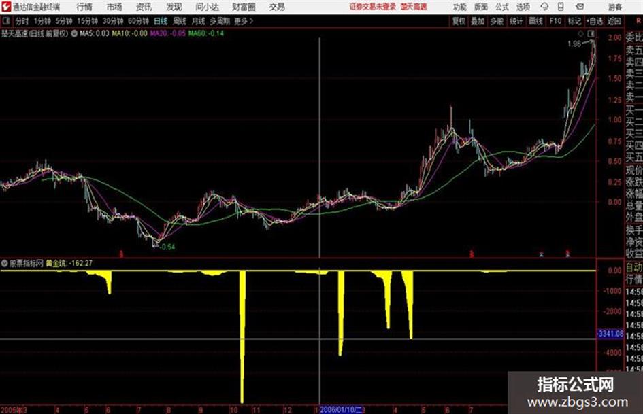This screenshot has width=643, height=414.
Task: Switch to the 30分钟 period tab
Action: point(113,21)
